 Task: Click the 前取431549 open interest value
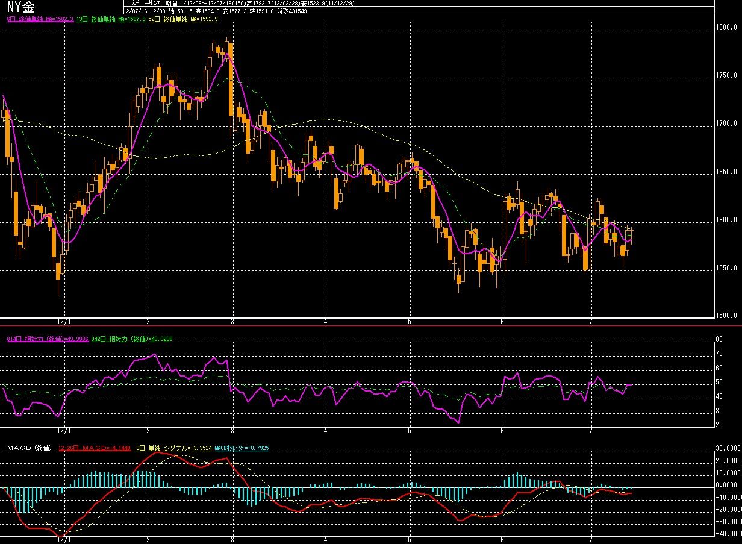point(291,11)
